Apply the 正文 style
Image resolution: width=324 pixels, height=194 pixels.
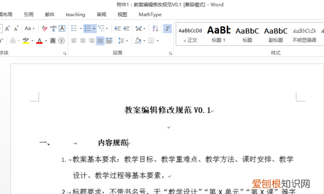point(190,34)
